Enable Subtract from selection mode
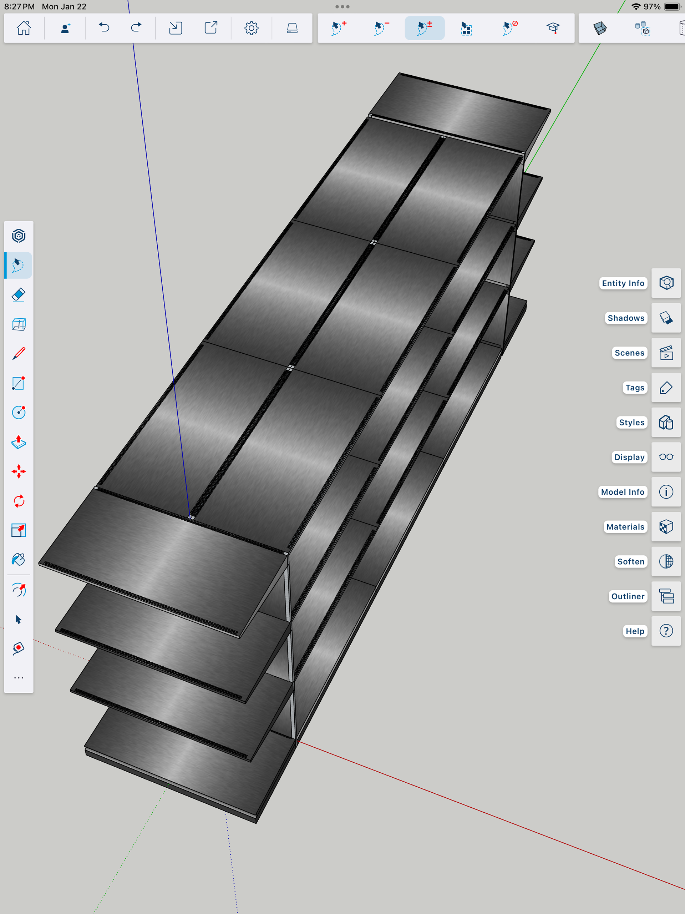The height and width of the screenshot is (914, 685). pyautogui.click(x=381, y=28)
